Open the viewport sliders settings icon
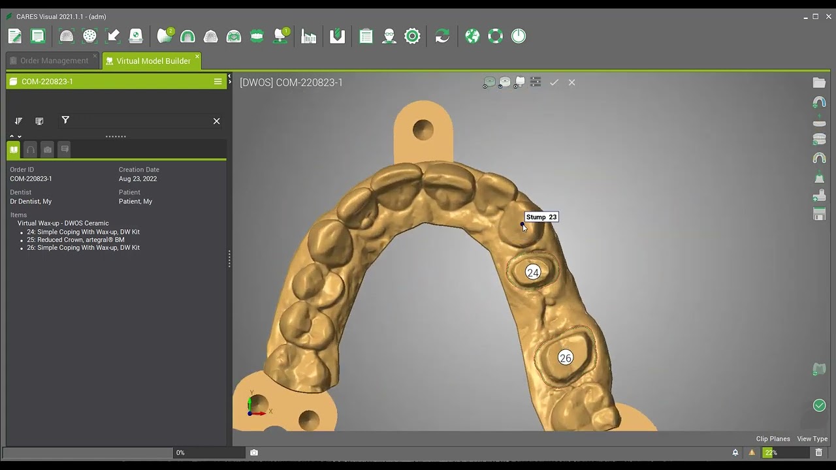 (x=536, y=82)
